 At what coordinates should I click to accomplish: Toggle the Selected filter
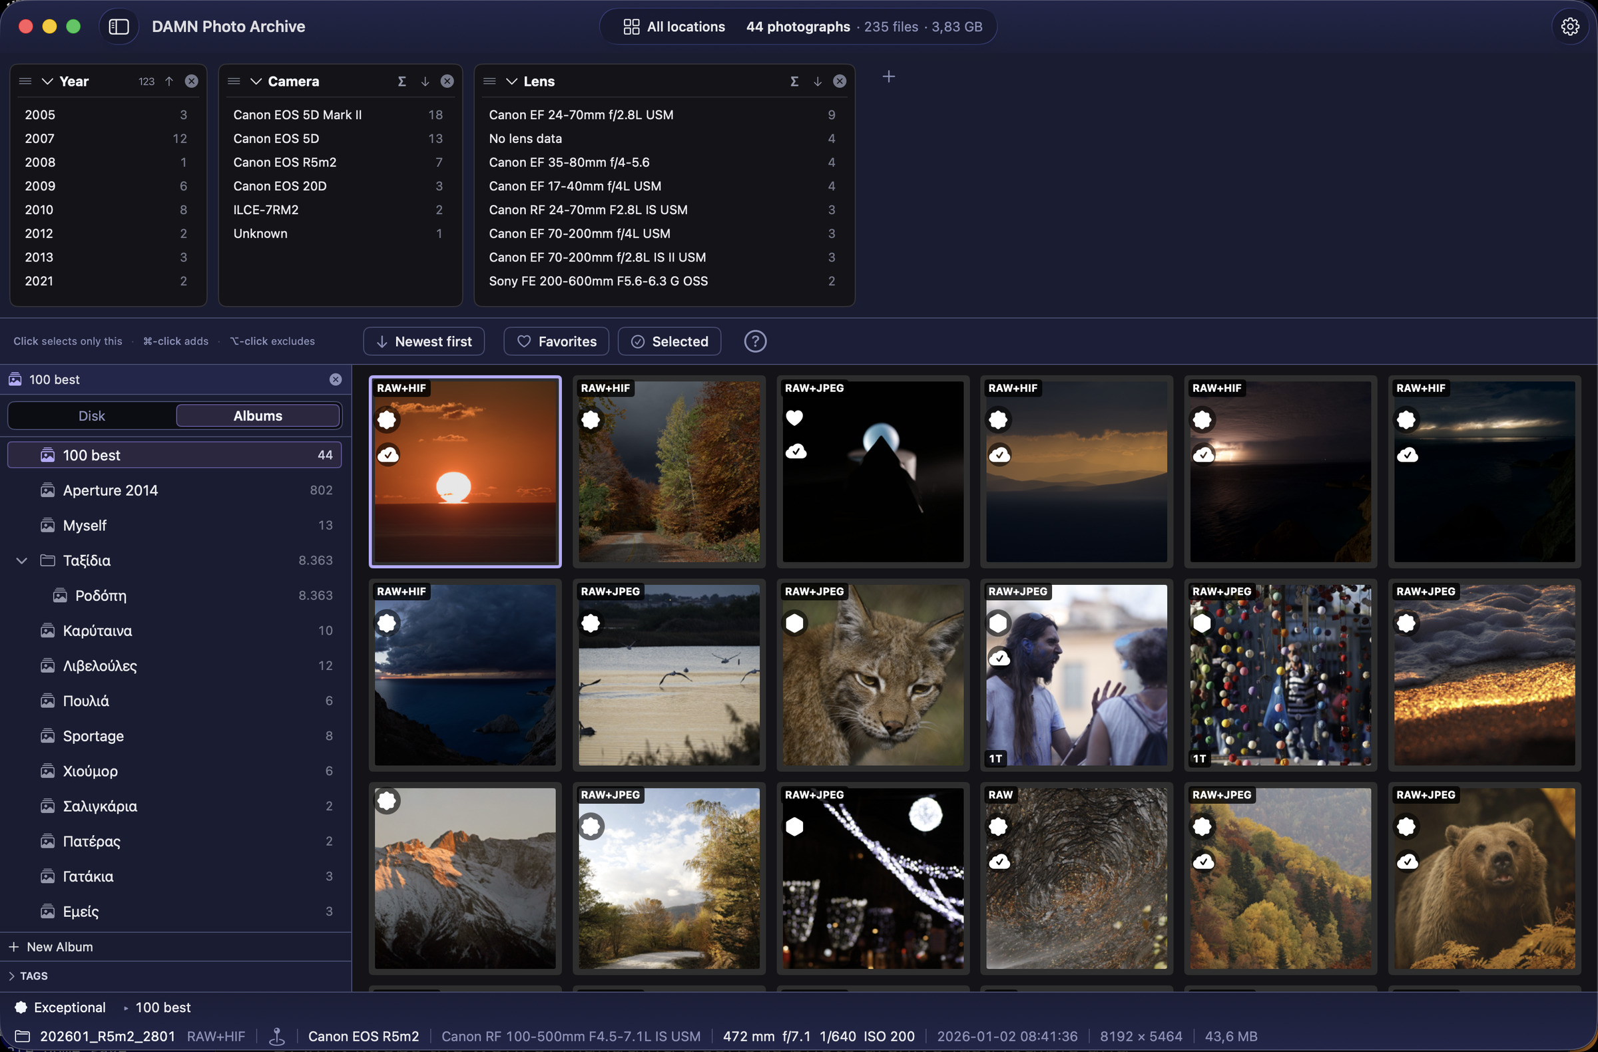tap(669, 341)
